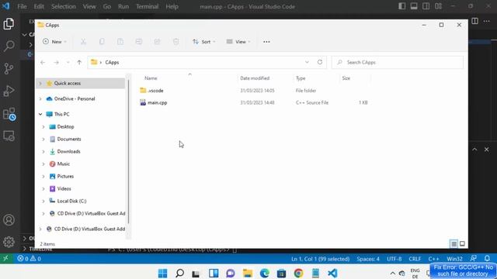Open address bar history dropdown
This screenshot has width=497, height=279.
(x=307, y=62)
